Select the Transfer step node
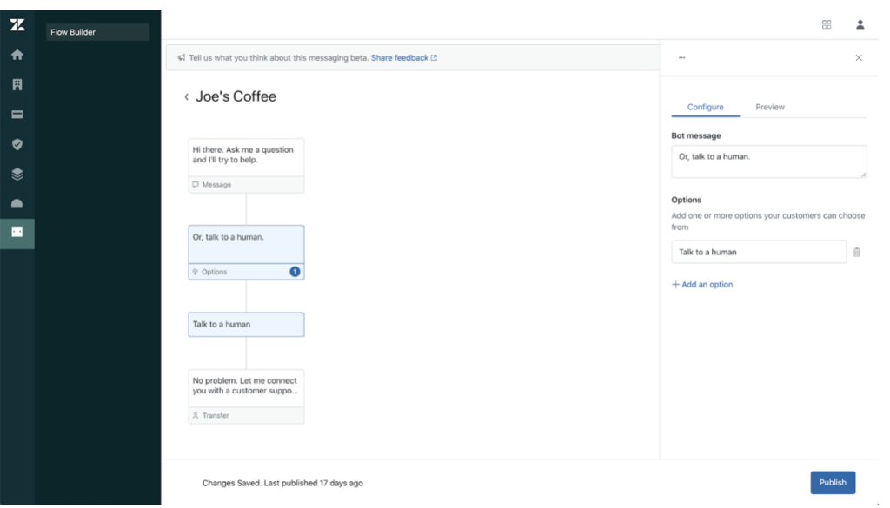The image size is (890, 508). point(246,397)
